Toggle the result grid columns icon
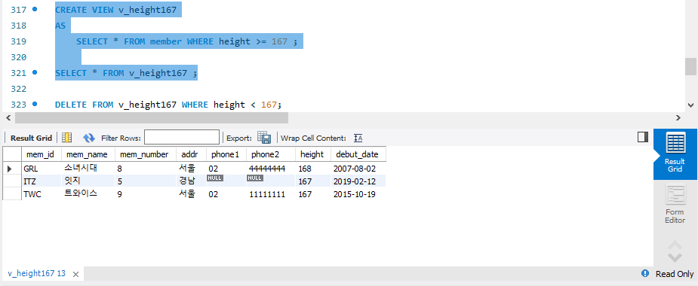This screenshot has width=698, height=286. 66,138
